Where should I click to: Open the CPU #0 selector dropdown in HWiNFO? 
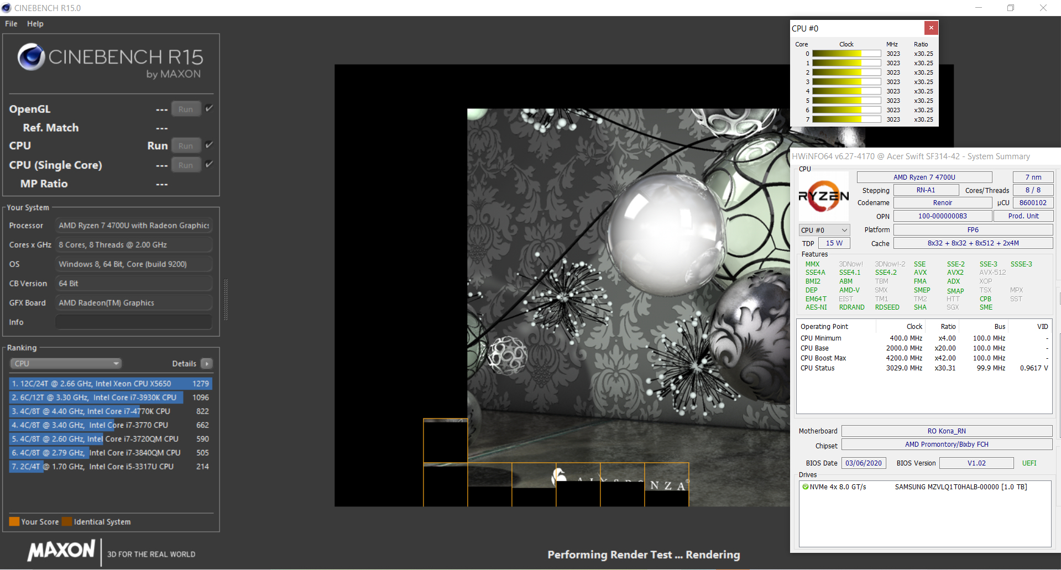click(x=824, y=230)
